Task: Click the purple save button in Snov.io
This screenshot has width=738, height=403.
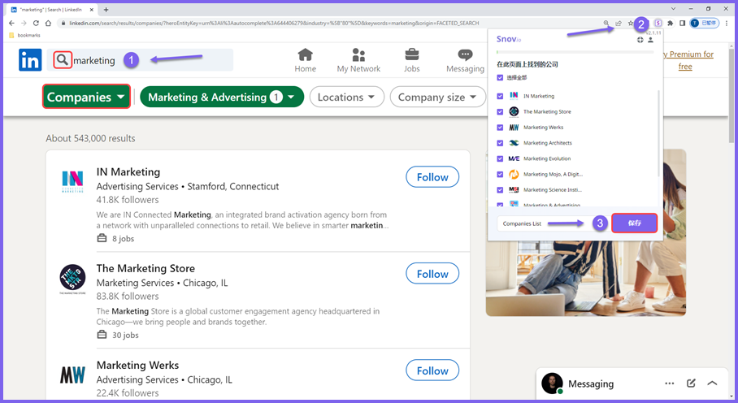Action: [634, 223]
